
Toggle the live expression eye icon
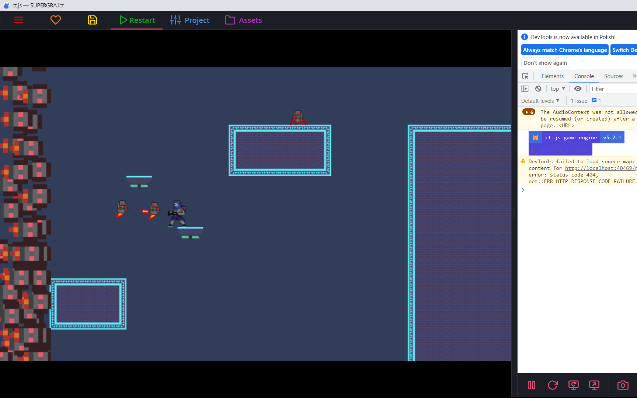click(x=578, y=89)
